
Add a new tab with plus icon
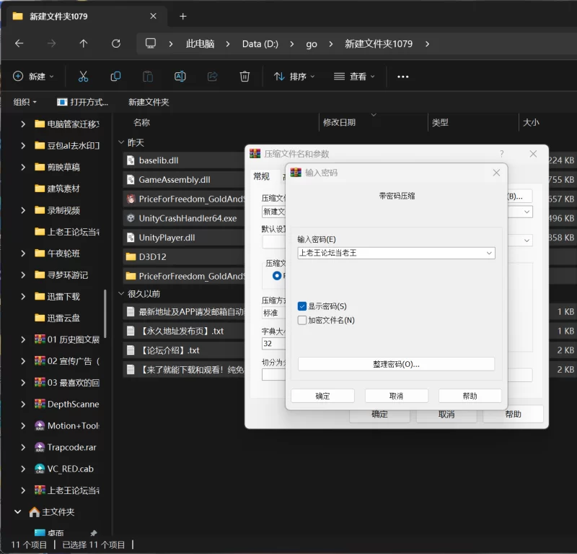[183, 16]
